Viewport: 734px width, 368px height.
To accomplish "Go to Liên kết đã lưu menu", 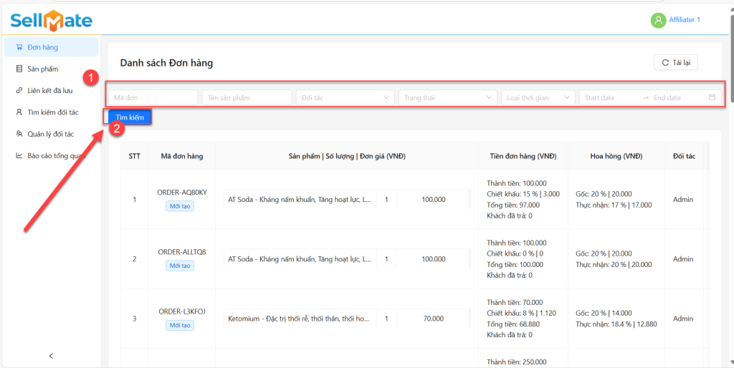I will tap(49, 90).
